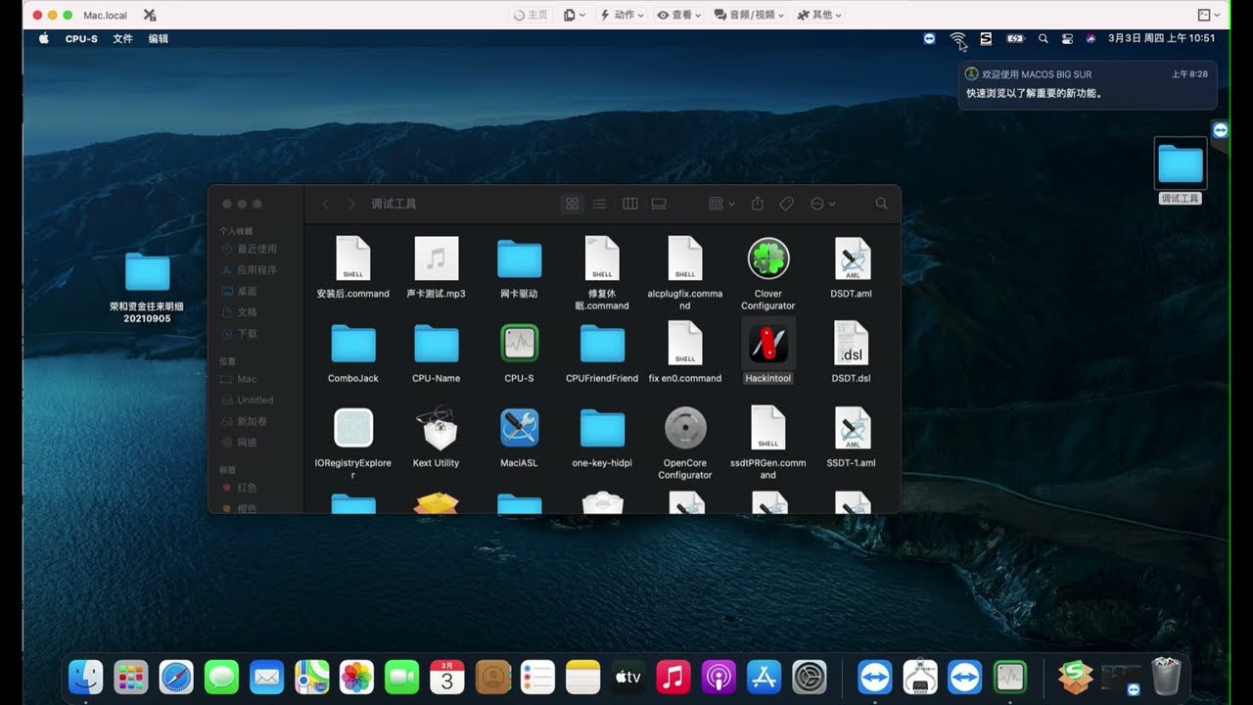Click the date and time in menu bar
This screenshot has width=1253, height=705.
coord(1161,38)
